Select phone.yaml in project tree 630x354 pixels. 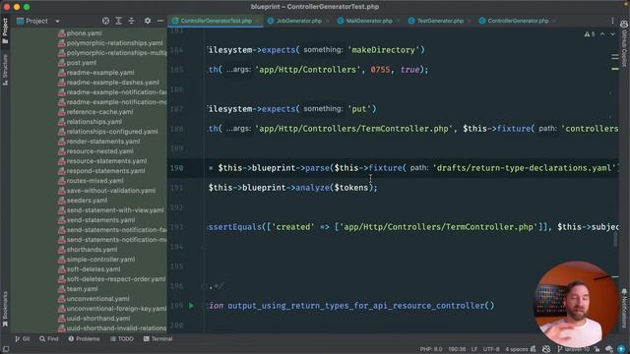(x=84, y=33)
